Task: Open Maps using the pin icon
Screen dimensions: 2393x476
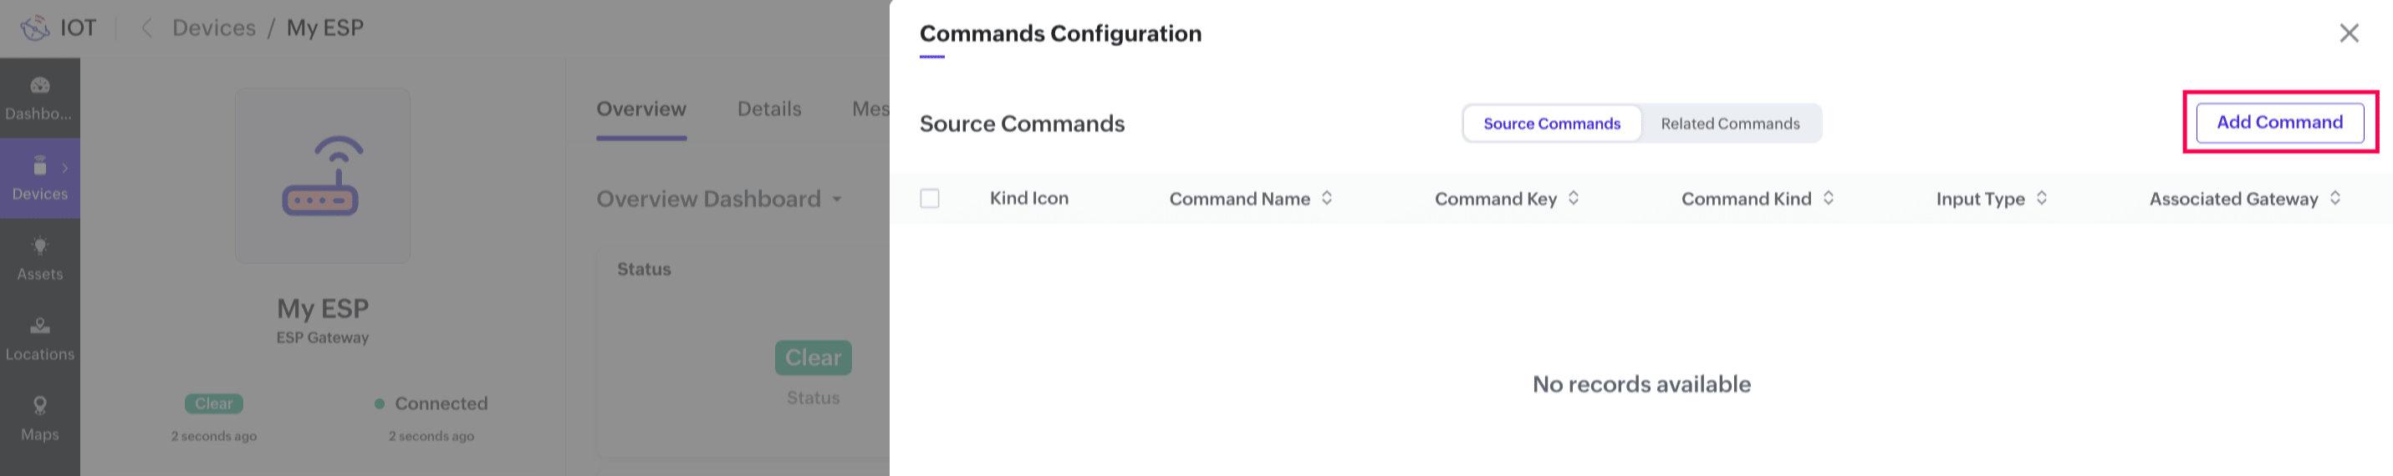Action: coord(40,407)
